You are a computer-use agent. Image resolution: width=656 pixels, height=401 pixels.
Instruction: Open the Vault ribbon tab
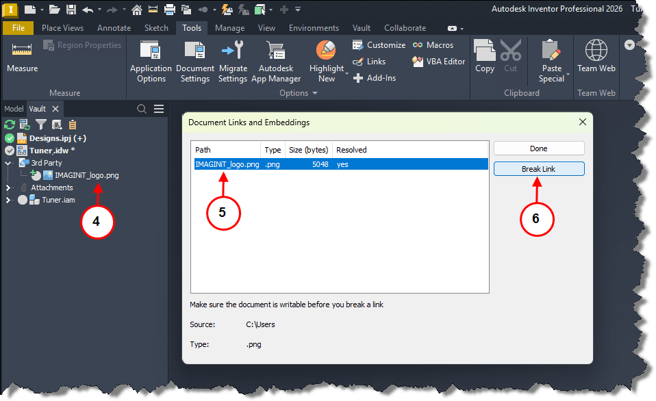(362, 28)
